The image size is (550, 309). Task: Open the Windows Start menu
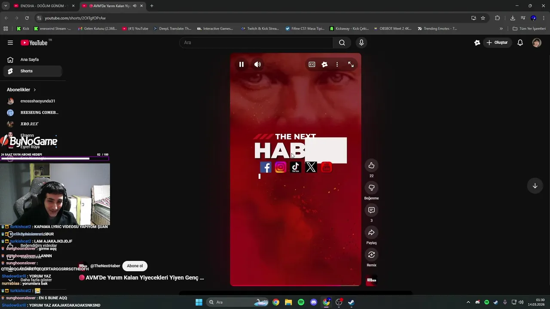pos(199,302)
